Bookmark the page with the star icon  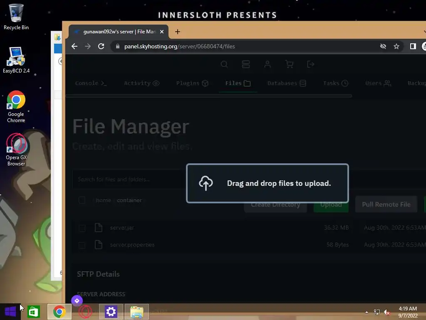[396, 46]
